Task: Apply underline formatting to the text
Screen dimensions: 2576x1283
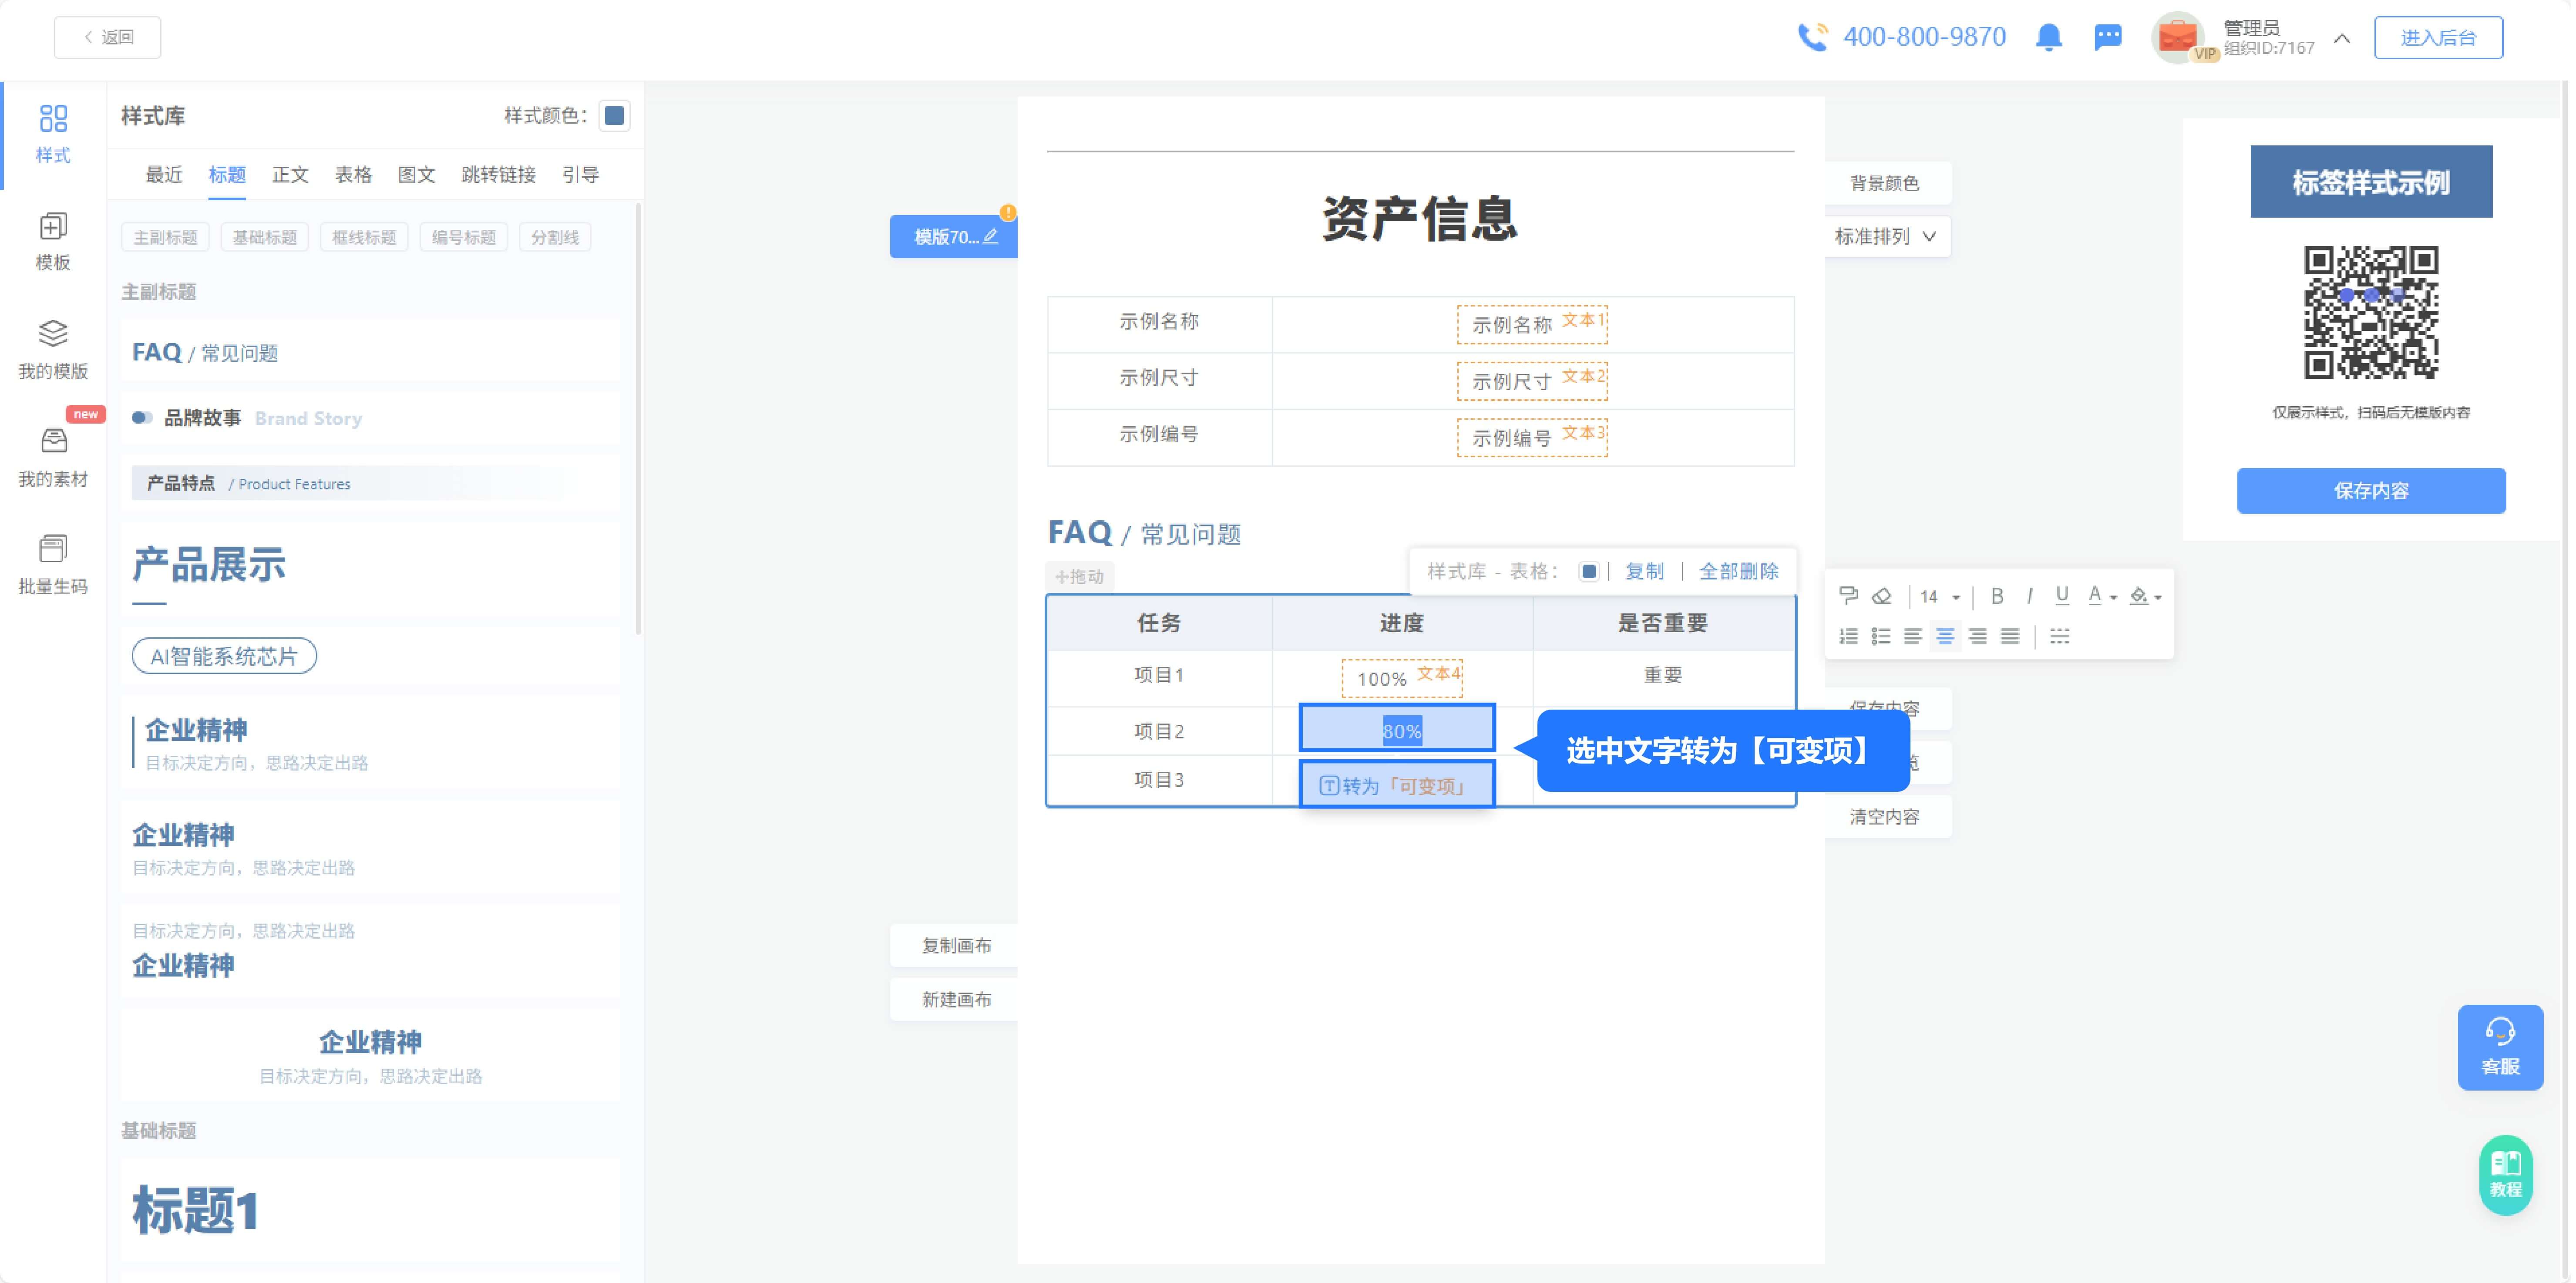Action: tap(2062, 595)
